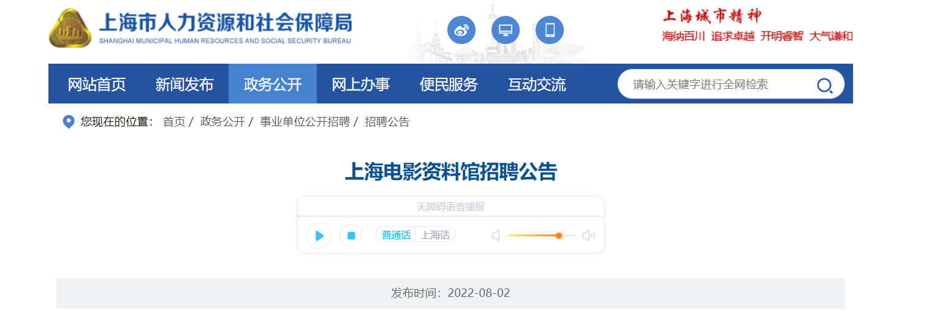Stop the voice broadcast playback
Screen dimensions: 926x319
351,236
